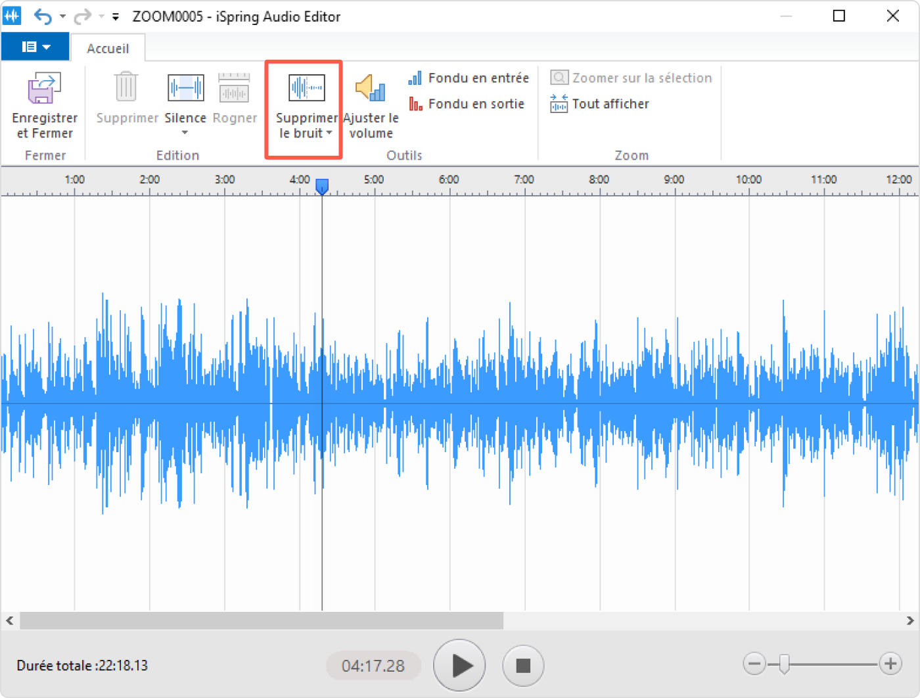Click Tout afficher to show the whole waveform
The width and height of the screenshot is (920, 698).
pos(599,103)
